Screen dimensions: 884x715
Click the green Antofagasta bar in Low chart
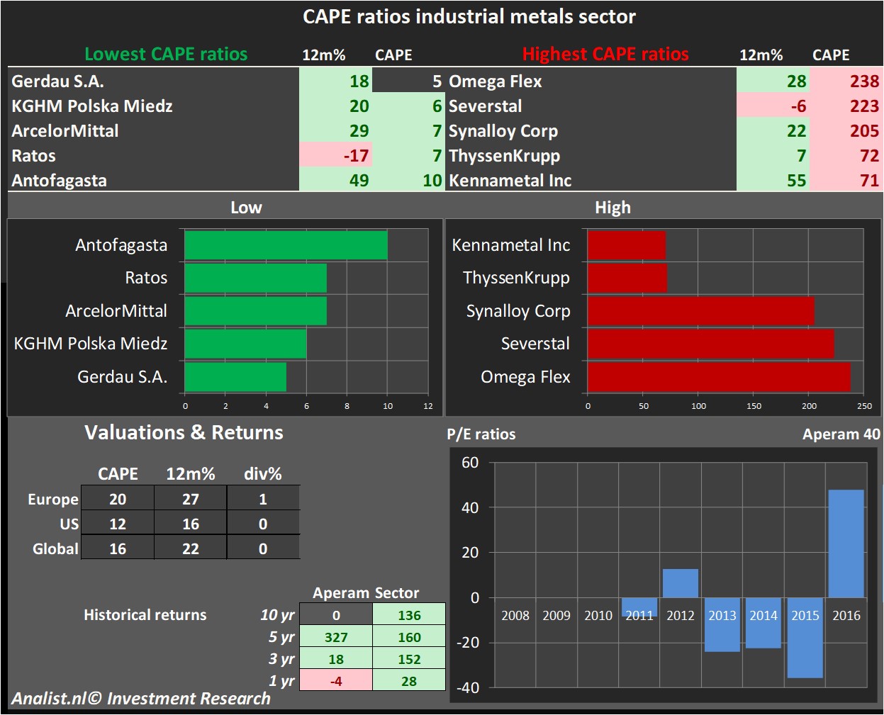point(286,245)
